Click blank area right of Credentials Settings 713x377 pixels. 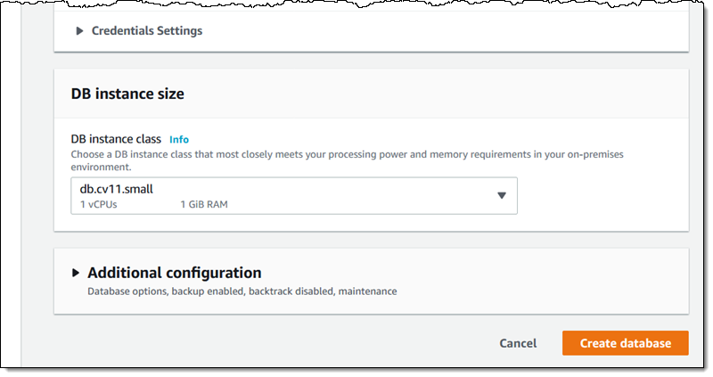(446, 31)
